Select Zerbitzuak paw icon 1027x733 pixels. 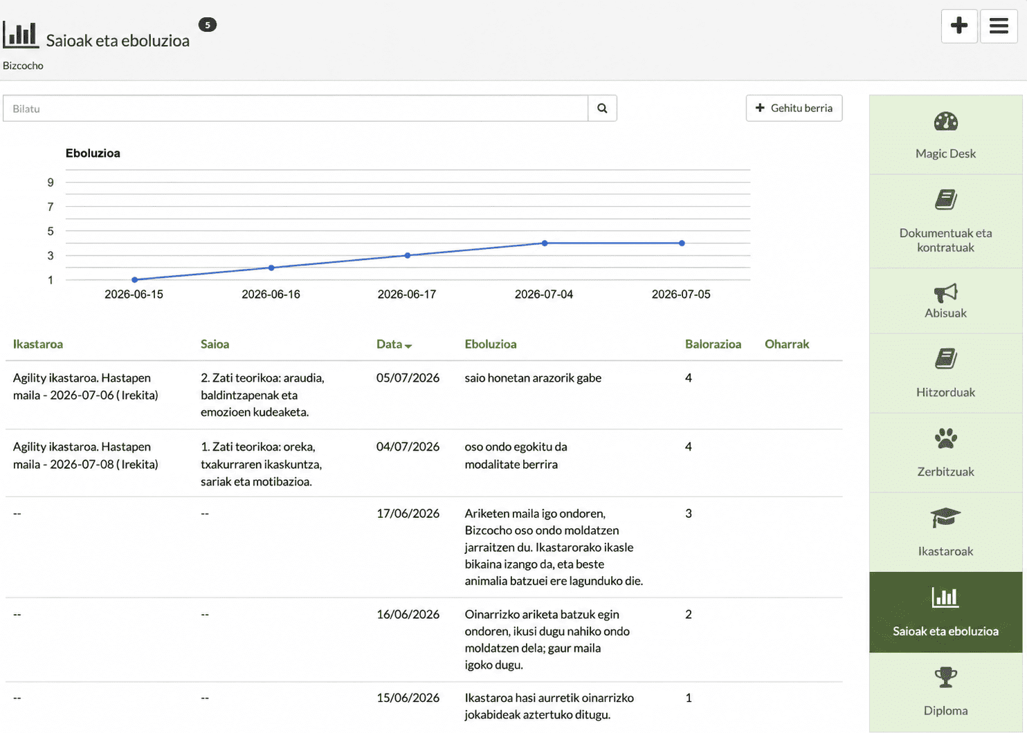945,438
